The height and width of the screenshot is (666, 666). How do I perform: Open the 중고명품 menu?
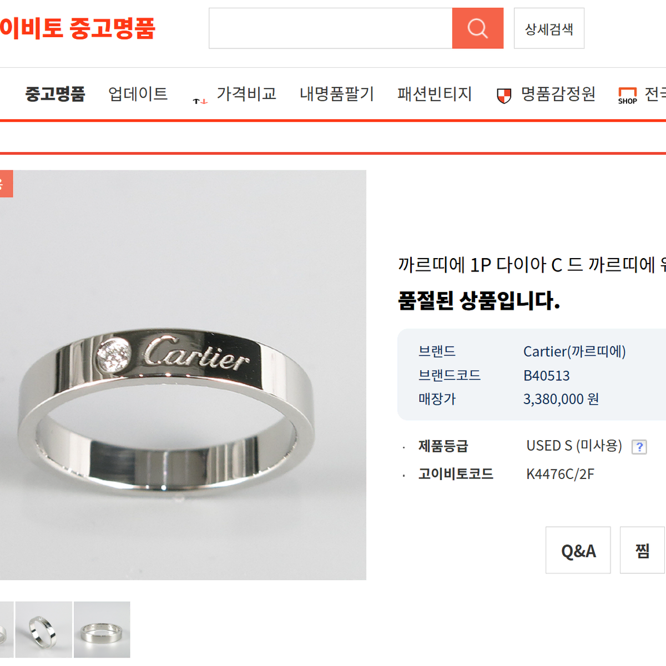coord(55,94)
